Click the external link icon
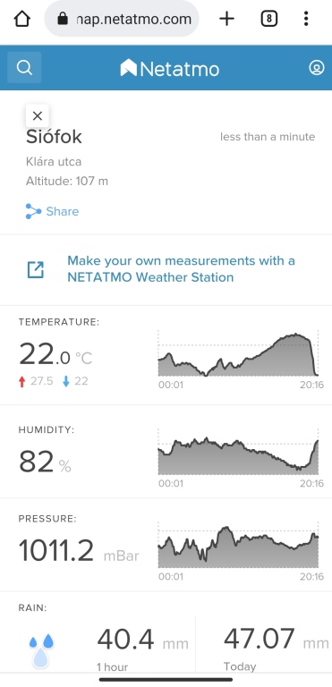Viewport: 332px width, 687px height. pos(36,269)
